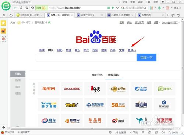Image resolution: width=184 pixels, height=135 pixels.
Task: Click the green lightning speed-mode icon
Action: click(113, 8)
